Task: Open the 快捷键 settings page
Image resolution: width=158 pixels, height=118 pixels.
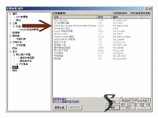Action: pos(16,33)
